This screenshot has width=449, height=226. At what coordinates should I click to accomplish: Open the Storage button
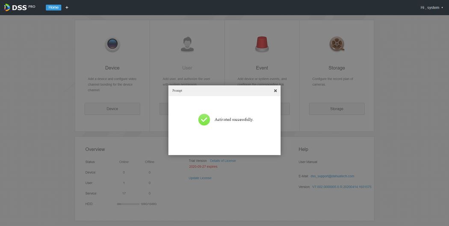(337, 109)
